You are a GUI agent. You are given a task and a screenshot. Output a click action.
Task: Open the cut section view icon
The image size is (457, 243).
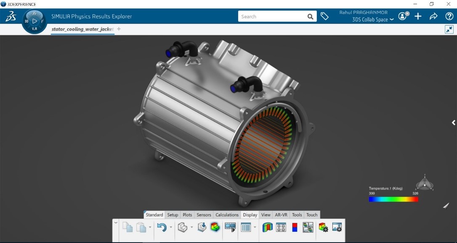267,227
